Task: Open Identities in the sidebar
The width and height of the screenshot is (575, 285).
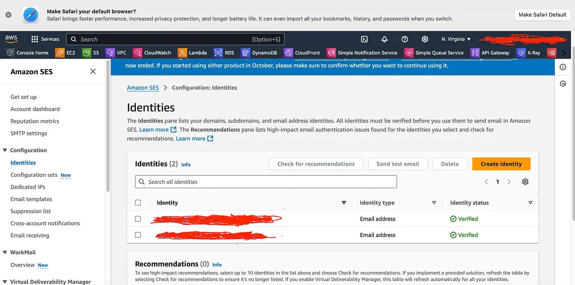Action: [x=23, y=163]
